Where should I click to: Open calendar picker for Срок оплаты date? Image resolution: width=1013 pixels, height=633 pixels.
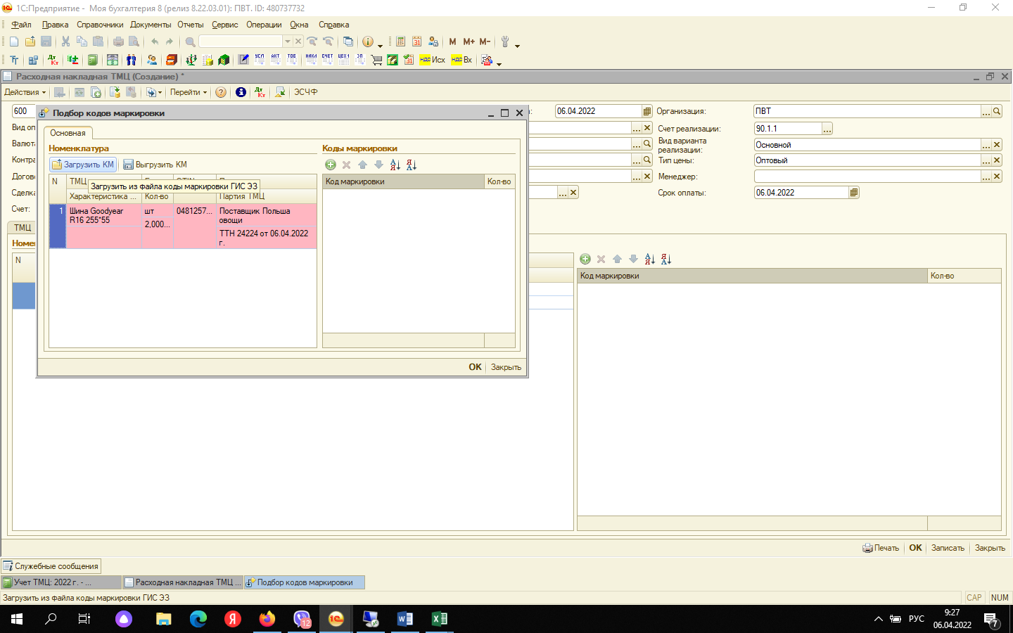(854, 193)
